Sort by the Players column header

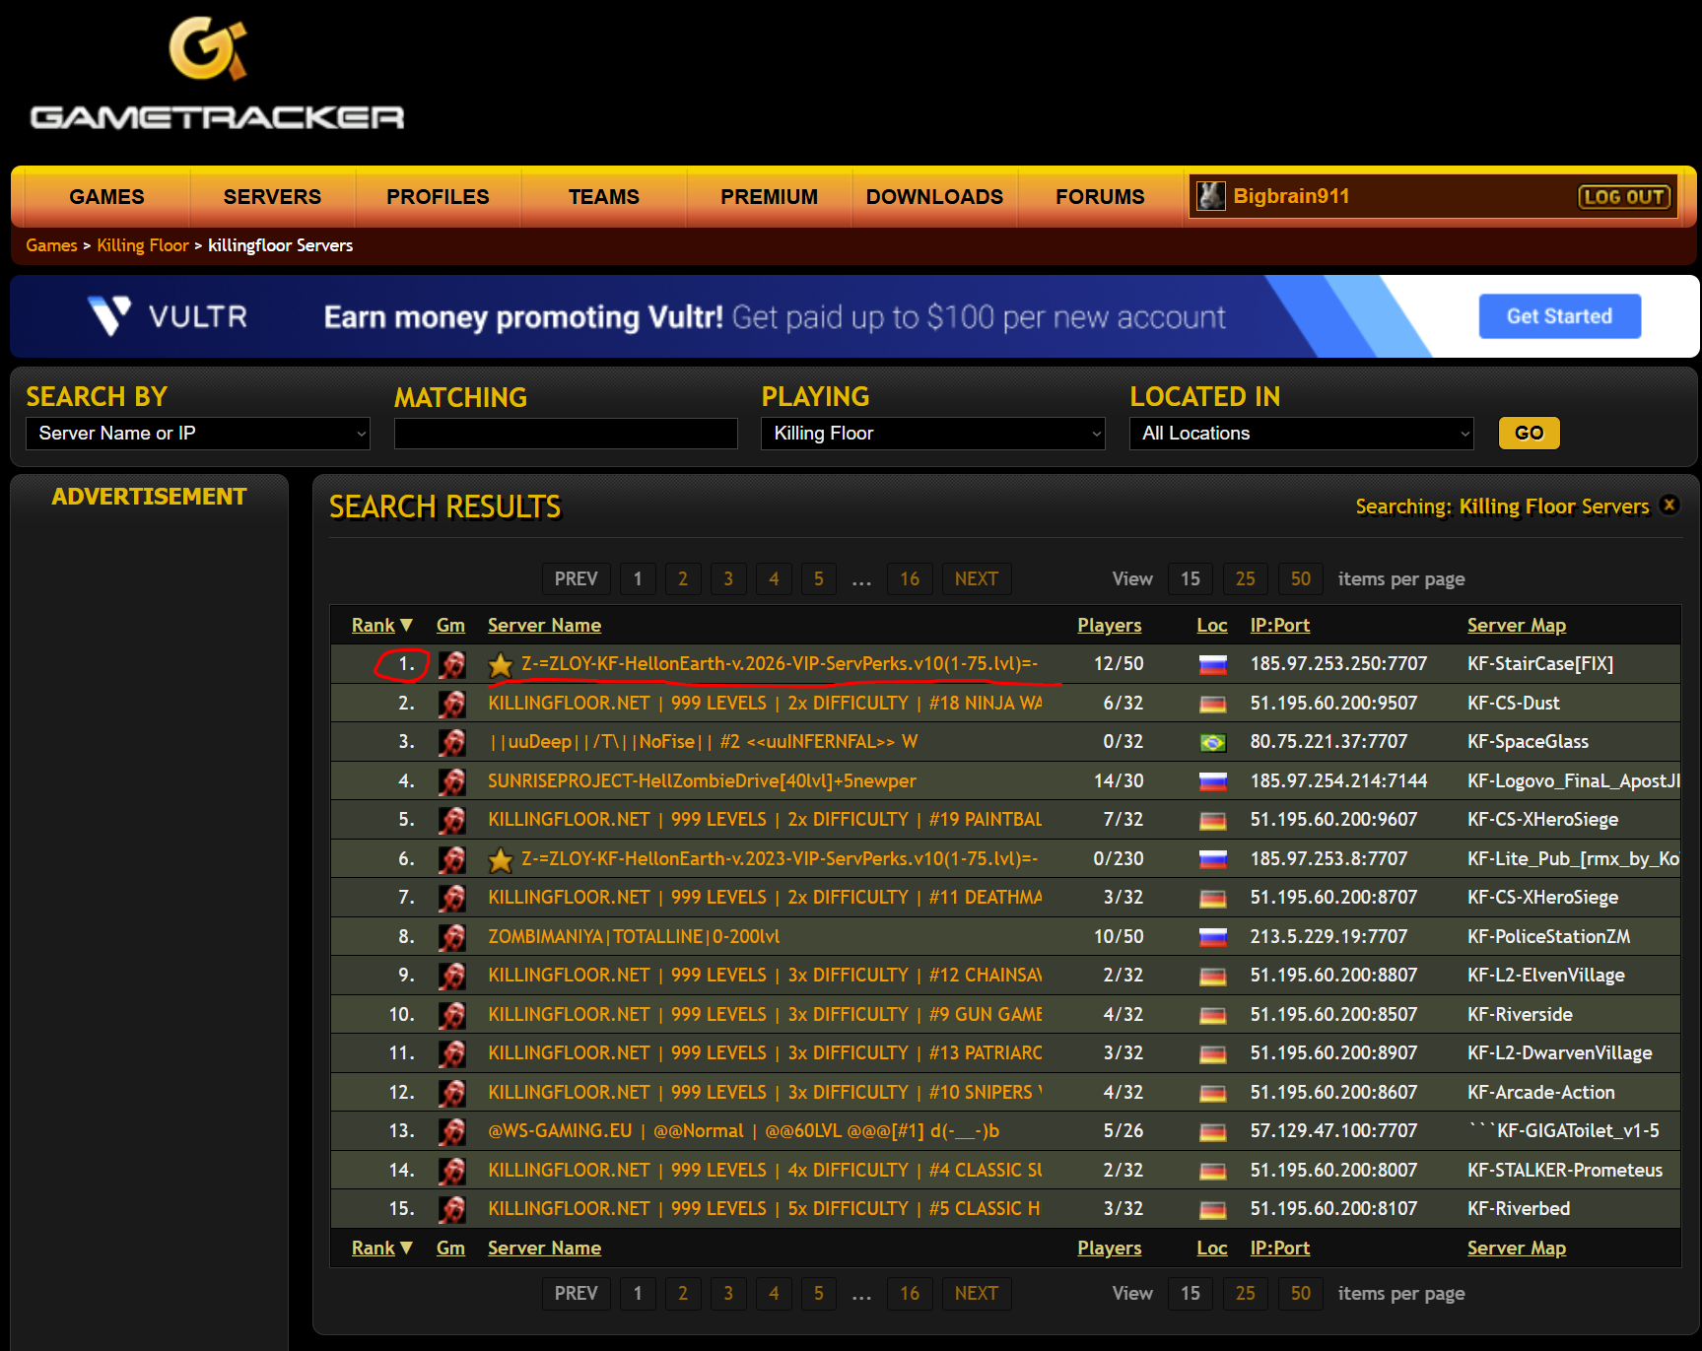coord(1109,625)
